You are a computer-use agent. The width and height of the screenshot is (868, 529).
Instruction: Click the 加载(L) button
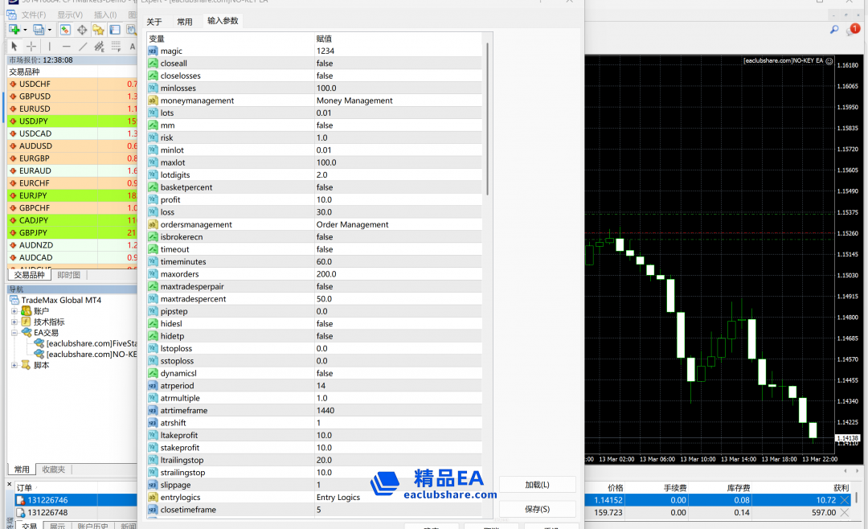coord(537,485)
